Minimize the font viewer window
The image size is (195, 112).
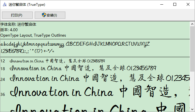(162, 4)
